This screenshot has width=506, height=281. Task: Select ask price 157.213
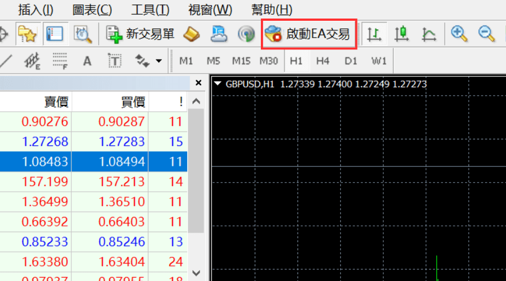121,182
